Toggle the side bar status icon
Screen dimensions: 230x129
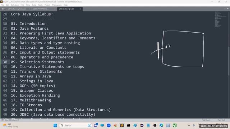click(x=3, y=120)
